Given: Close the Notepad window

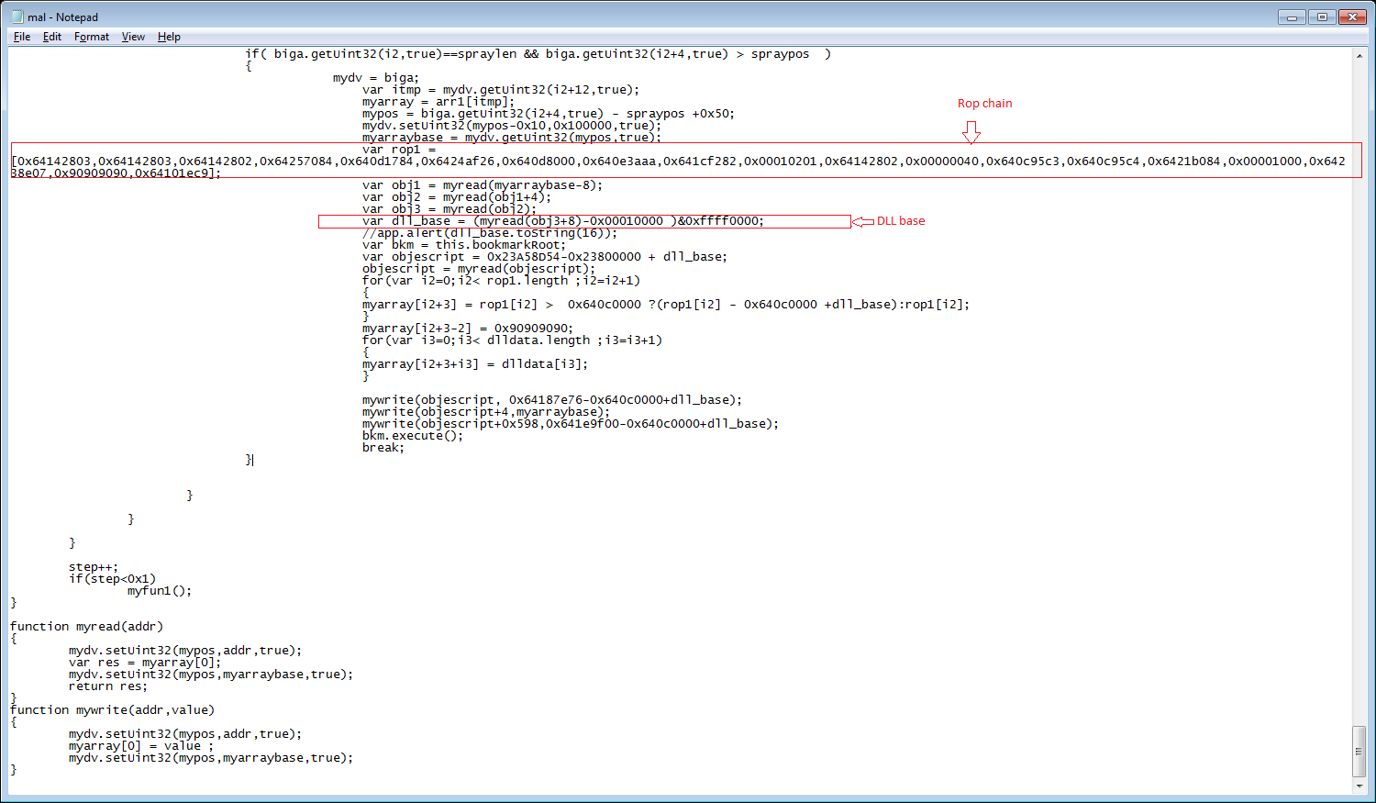Looking at the screenshot, I should point(1352,17).
